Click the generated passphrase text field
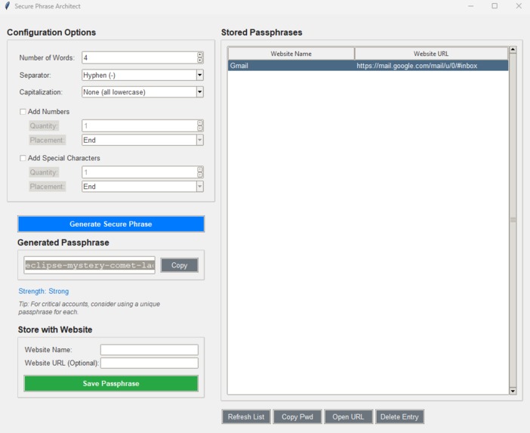Image resolution: width=530 pixels, height=433 pixels. point(90,265)
